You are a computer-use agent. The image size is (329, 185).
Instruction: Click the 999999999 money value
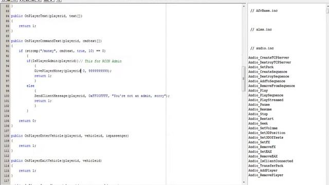(x=98, y=71)
